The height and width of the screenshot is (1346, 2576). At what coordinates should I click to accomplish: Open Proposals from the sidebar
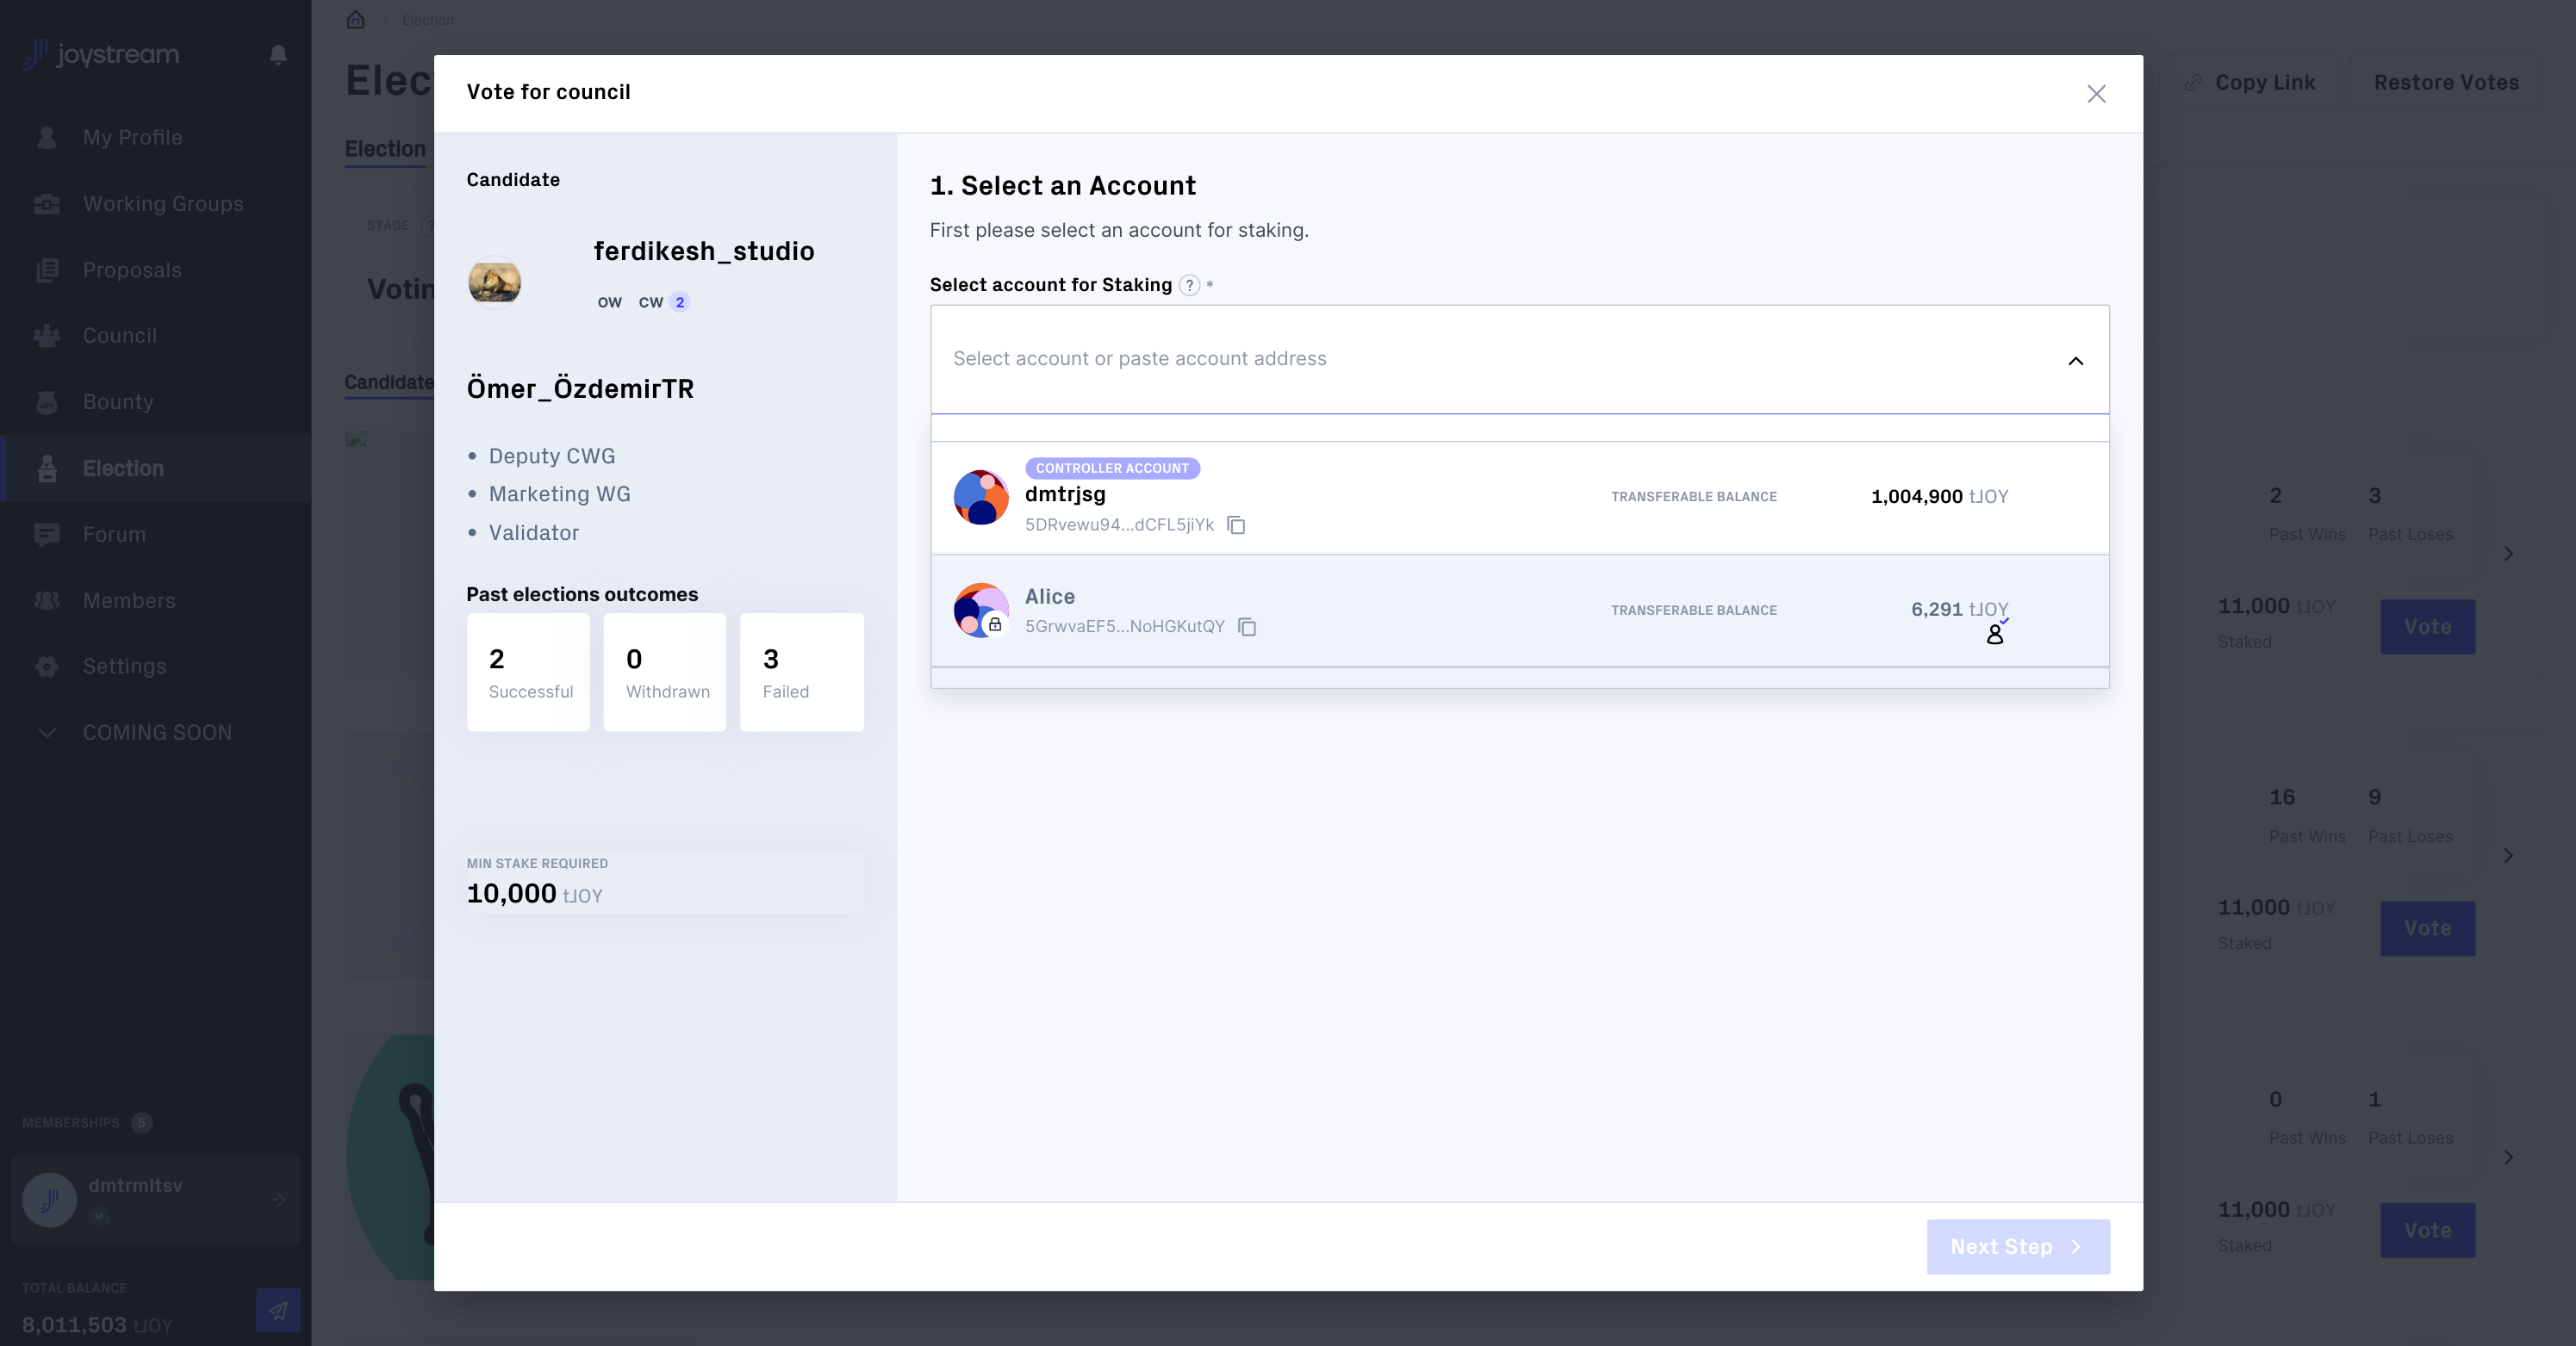[133, 270]
